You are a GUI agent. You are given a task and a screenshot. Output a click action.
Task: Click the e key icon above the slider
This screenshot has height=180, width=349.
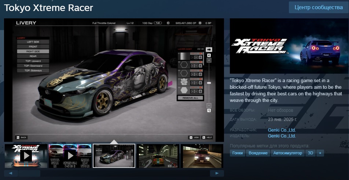[209, 55]
